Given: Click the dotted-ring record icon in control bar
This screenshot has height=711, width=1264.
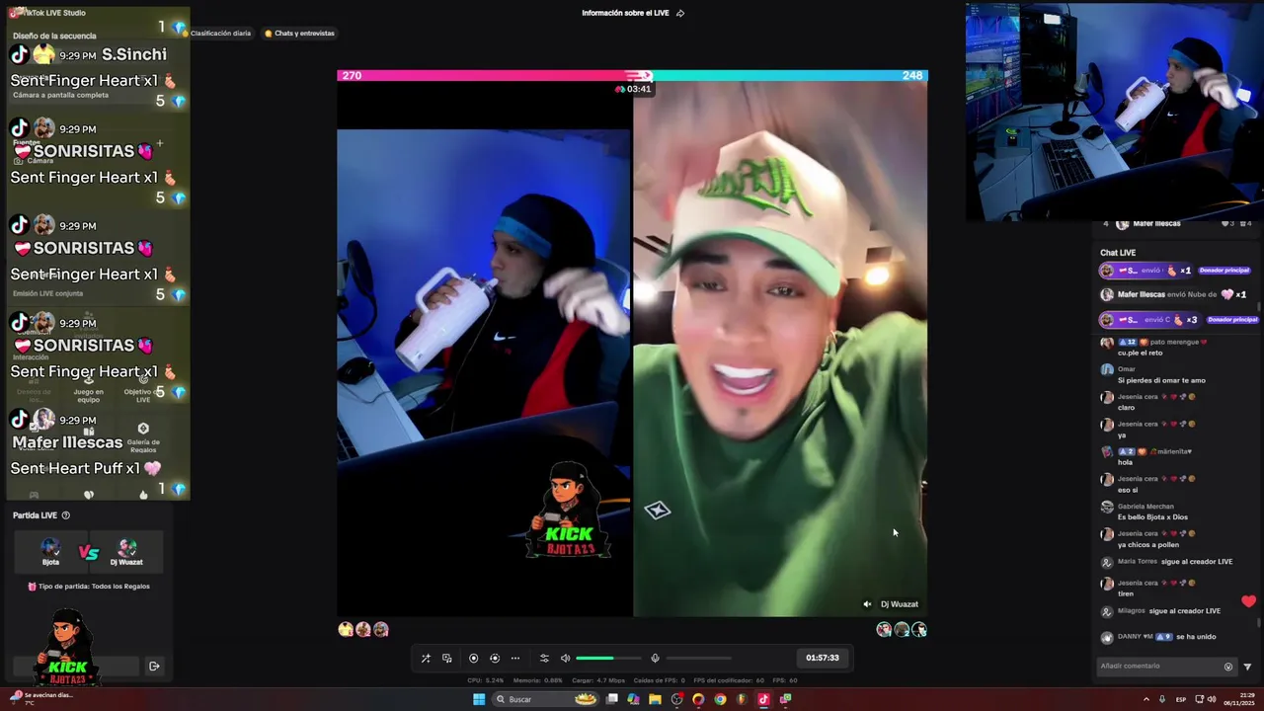Looking at the screenshot, I should pyautogui.click(x=495, y=658).
